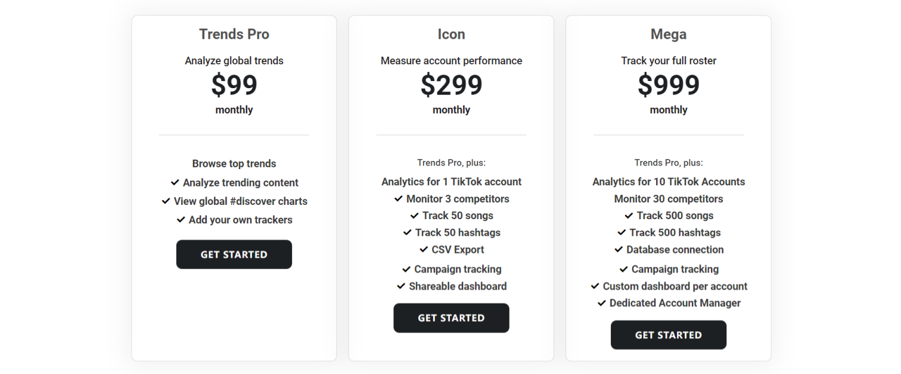Click the Trends Pro plan title

click(234, 35)
